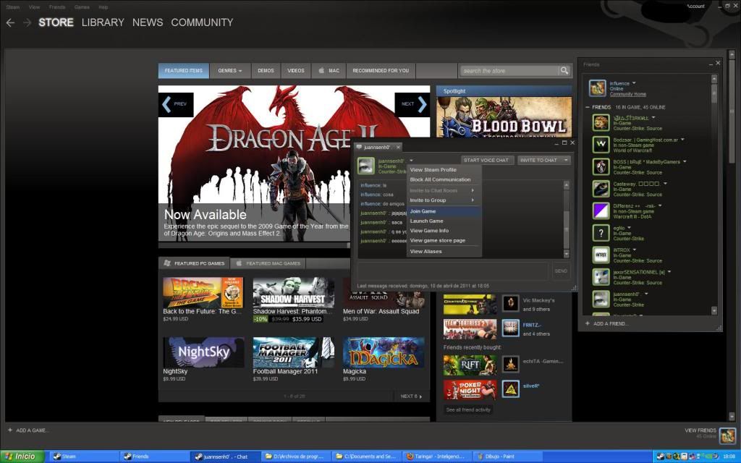Open the Magicka game thumbnail
Viewport: 741px width, 463px height.
pyautogui.click(x=384, y=352)
